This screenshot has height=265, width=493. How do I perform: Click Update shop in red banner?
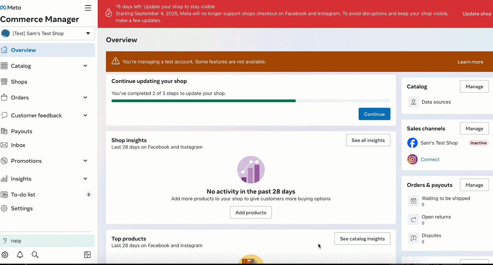(477, 14)
